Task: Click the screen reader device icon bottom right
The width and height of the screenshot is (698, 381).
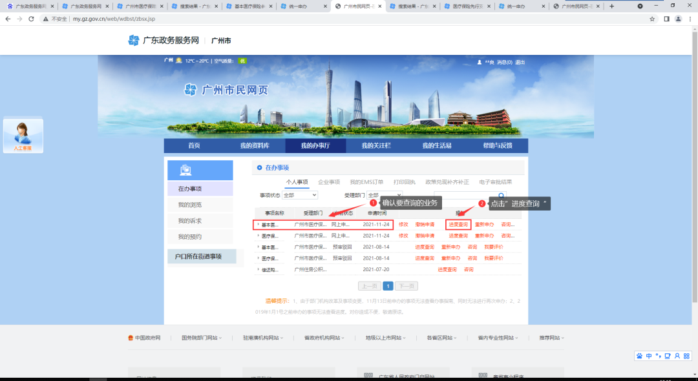Action: click(x=668, y=356)
